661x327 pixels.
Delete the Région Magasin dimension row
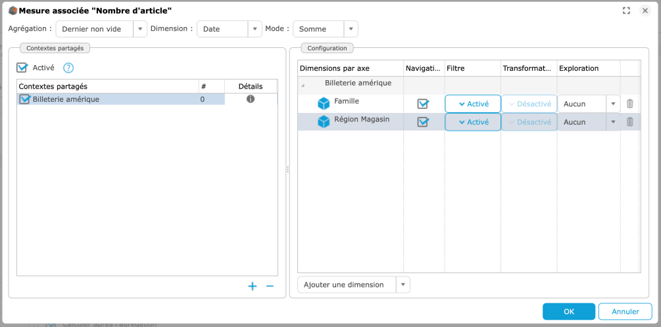coord(629,122)
